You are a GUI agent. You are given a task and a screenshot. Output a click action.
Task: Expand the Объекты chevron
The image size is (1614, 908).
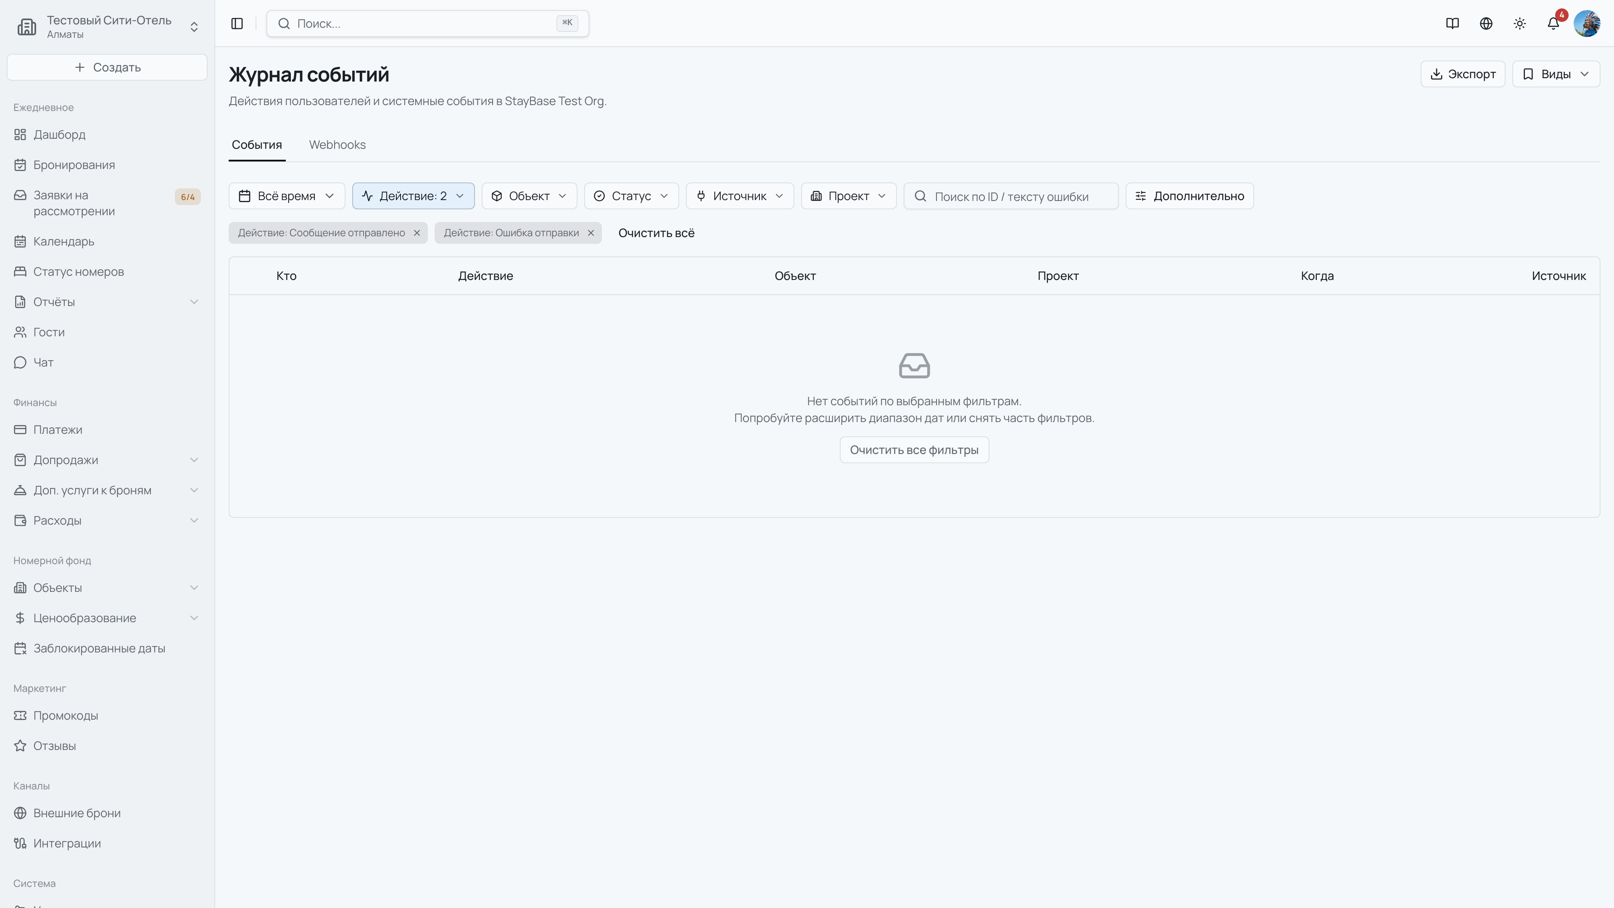click(194, 588)
